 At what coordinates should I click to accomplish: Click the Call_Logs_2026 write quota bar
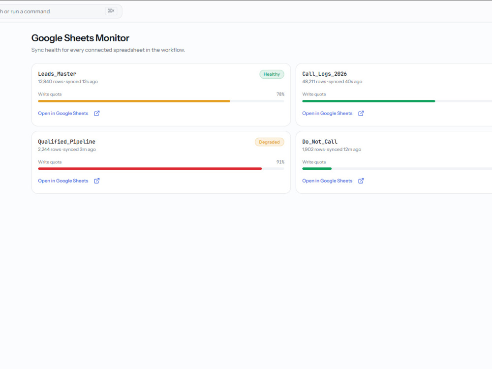(397, 101)
